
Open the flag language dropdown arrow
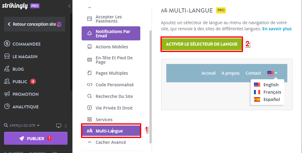click(276, 73)
